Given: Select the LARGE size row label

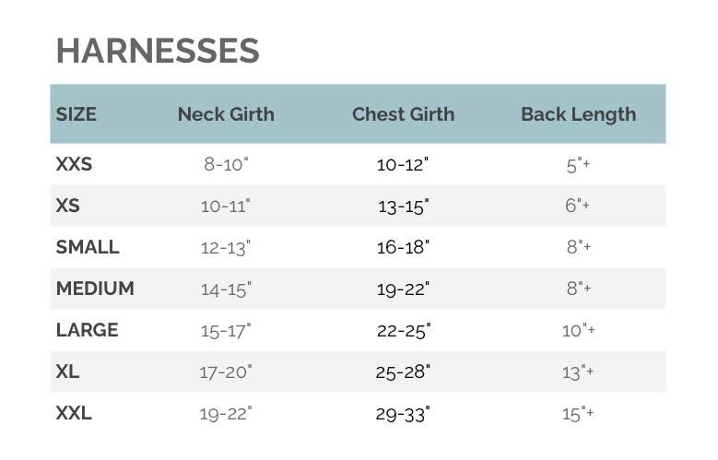Looking at the screenshot, I should (87, 330).
